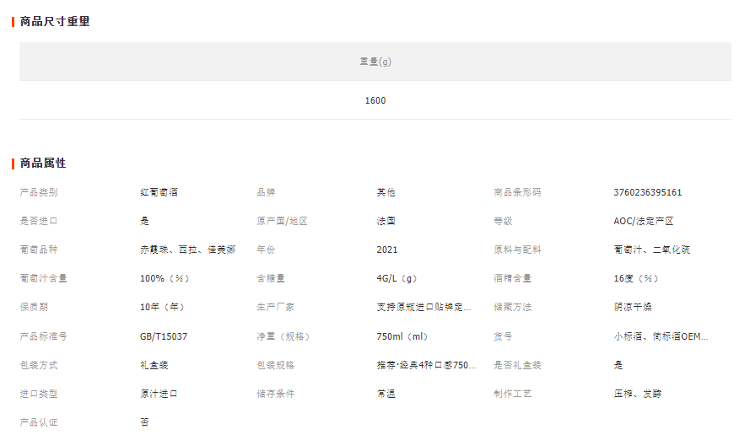Click the 商品属性 section heading
The image size is (750, 435).
point(43,163)
